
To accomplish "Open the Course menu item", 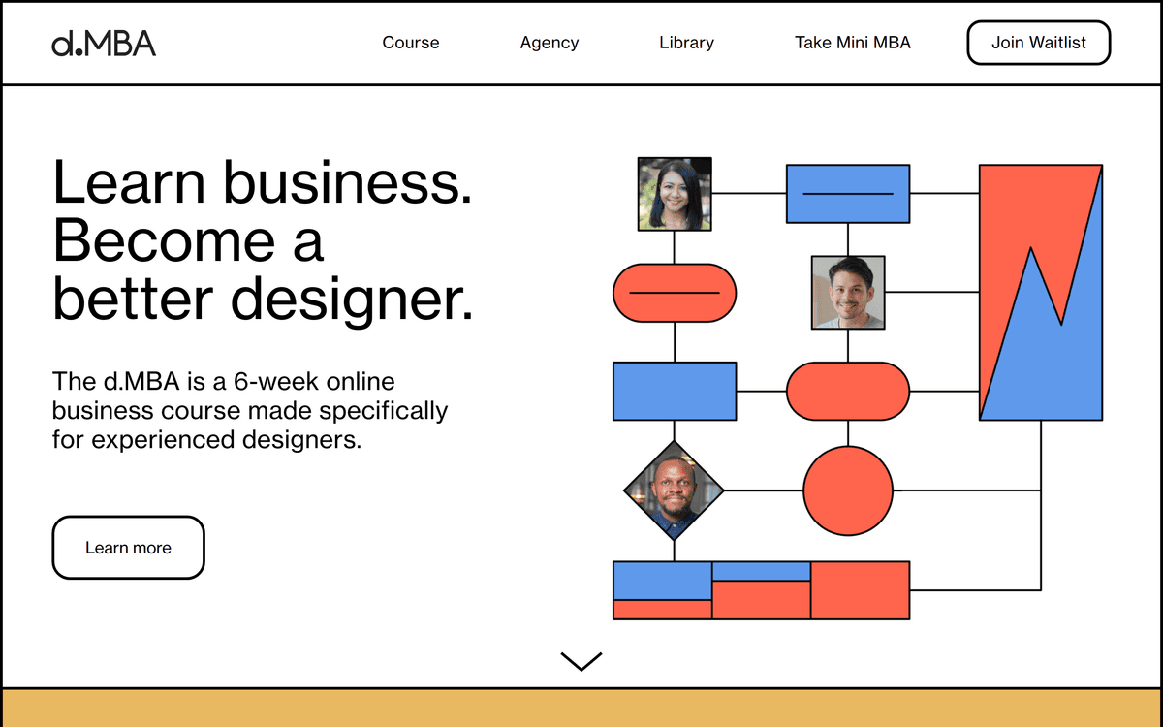I will tap(411, 43).
